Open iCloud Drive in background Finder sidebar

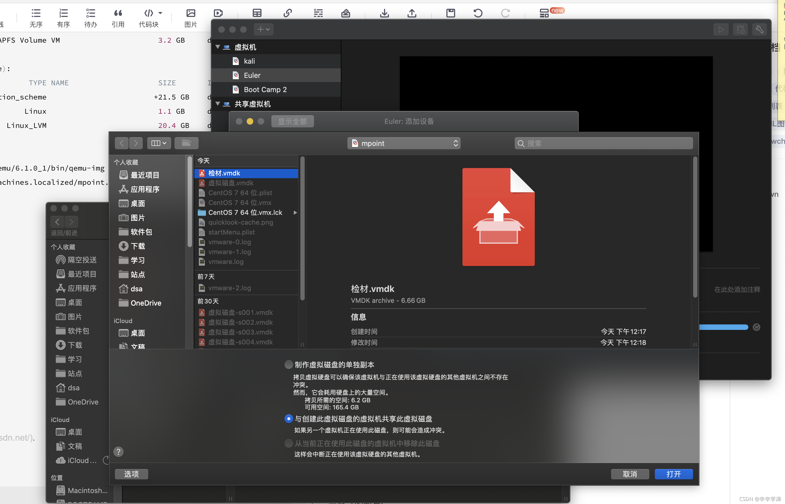coord(77,460)
